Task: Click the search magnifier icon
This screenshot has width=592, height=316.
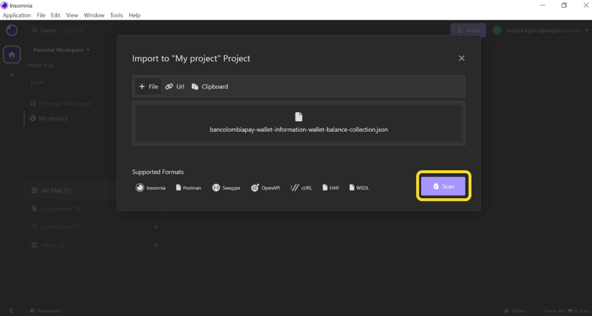Action: (35, 30)
